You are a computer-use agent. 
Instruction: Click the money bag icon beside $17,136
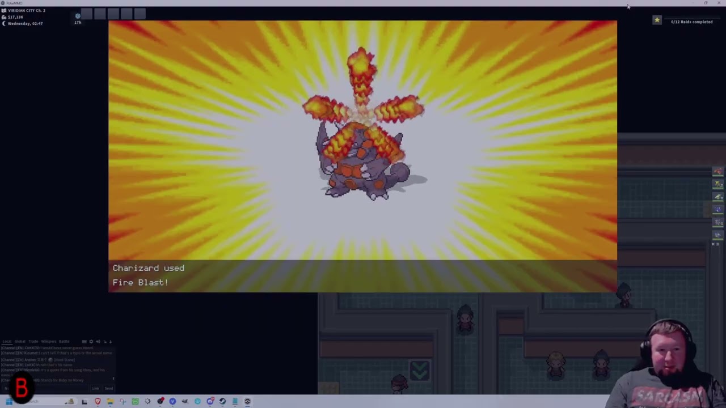pyautogui.click(x=4, y=18)
